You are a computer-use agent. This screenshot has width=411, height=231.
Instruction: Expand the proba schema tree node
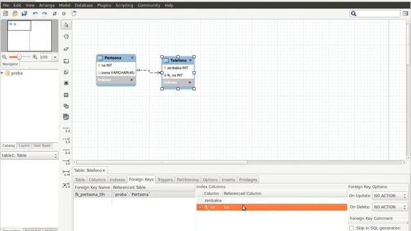[2, 73]
